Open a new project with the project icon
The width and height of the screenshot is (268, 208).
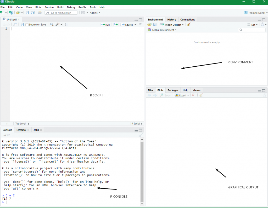point(11,12)
